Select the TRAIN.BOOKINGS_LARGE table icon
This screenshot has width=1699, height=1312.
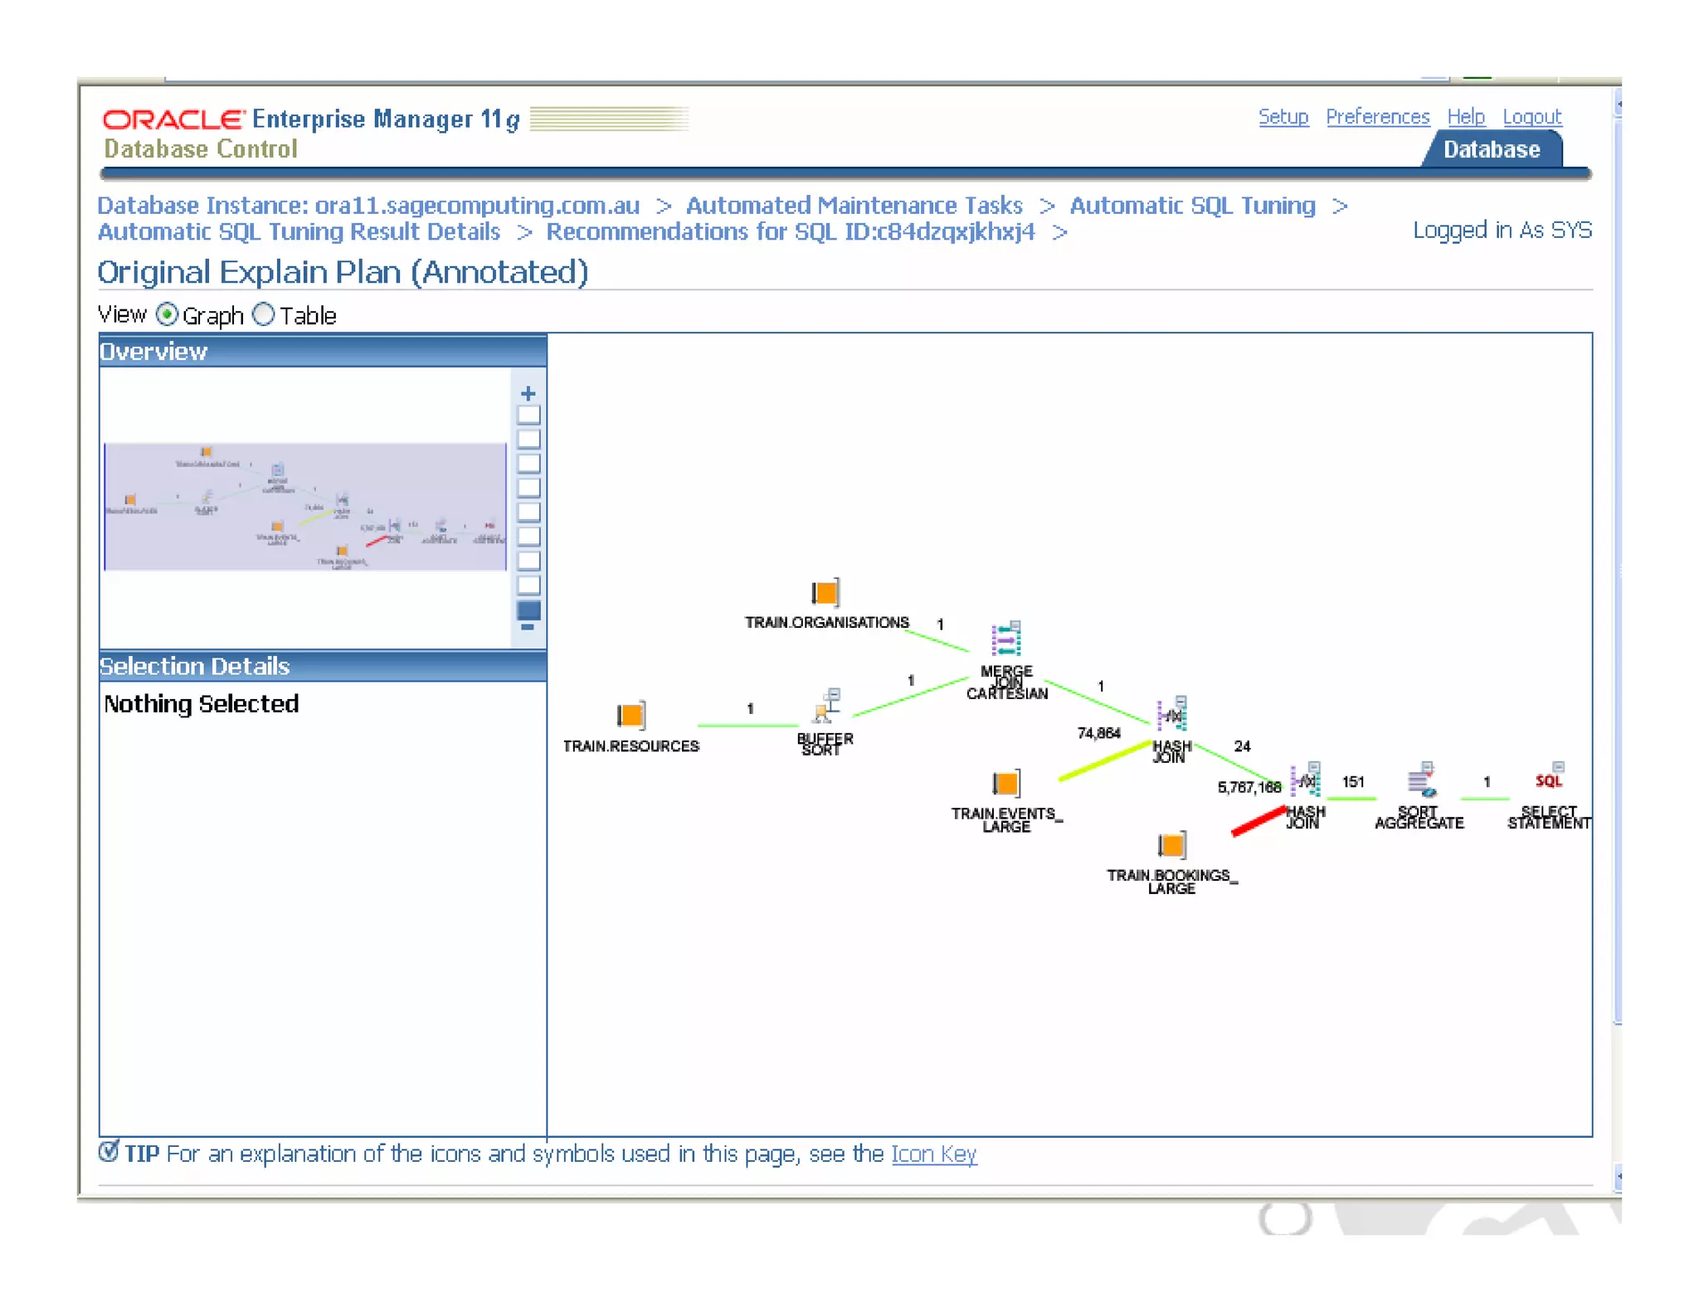click(x=1171, y=845)
